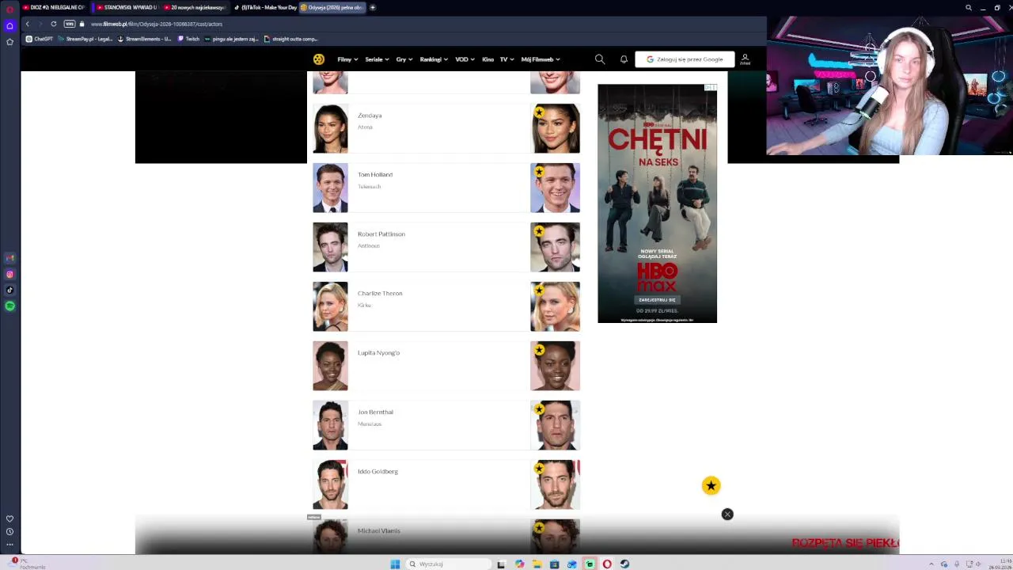
Task: Launch Steam from the taskbar
Action: pos(624,564)
